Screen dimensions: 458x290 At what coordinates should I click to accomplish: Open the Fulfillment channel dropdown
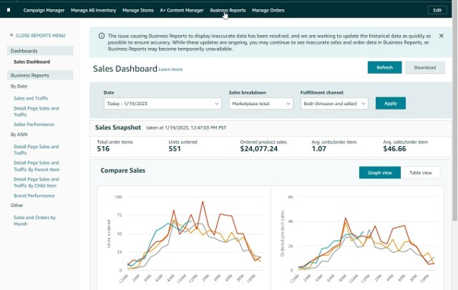(335, 104)
